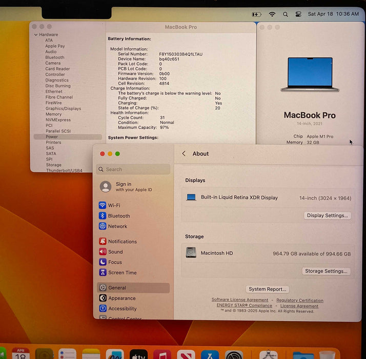This screenshot has height=359, width=366.
Task: Select Fibre Channel in System Information sidebar
Action: [59, 97]
